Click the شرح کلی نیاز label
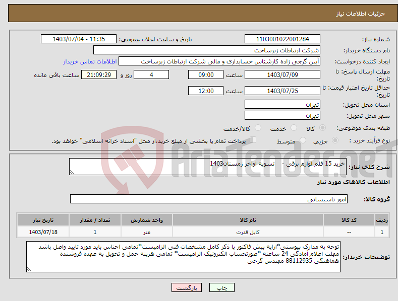The width and height of the screenshot is (398, 301). click(369, 167)
